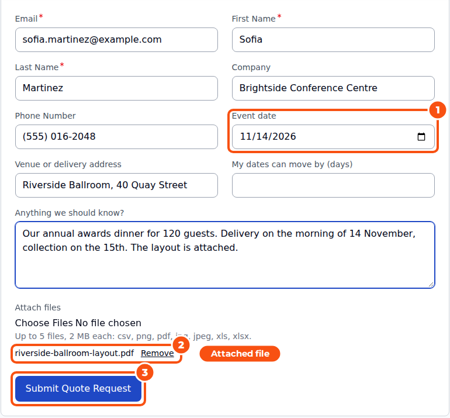Click the Email label text
This screenshot has height=418, width=450.
pos(26,19)
